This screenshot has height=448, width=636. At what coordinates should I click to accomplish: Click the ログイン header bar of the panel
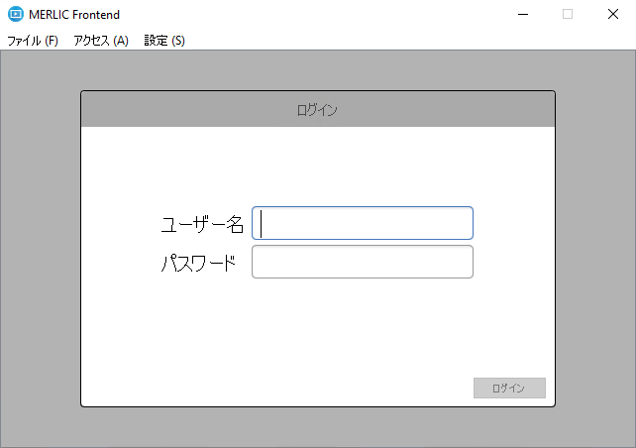[317, 110]
